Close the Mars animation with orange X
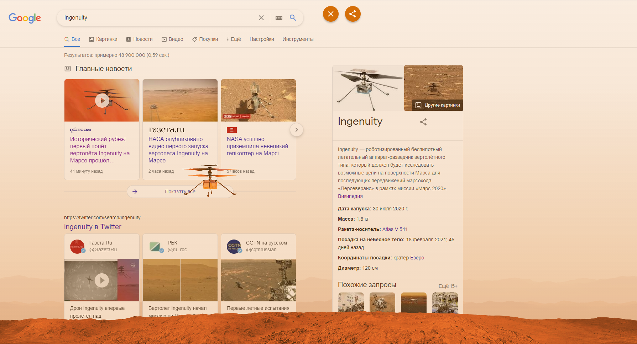The height and width of the screenshot is (344, 637). [x=331, y=14]
